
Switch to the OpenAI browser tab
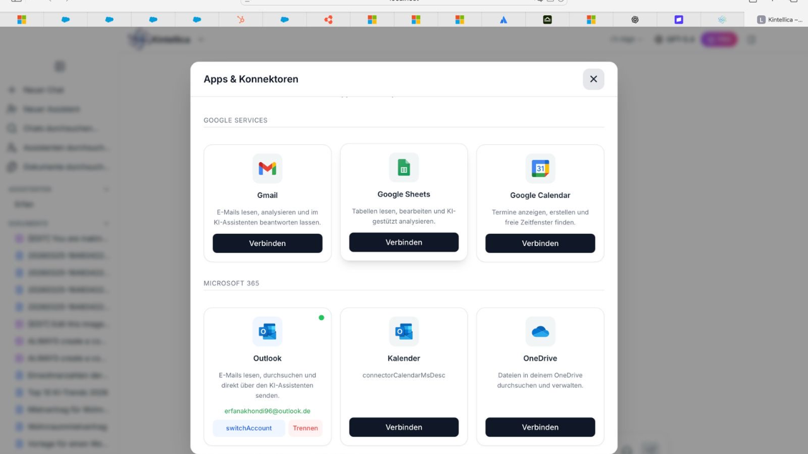635,20
